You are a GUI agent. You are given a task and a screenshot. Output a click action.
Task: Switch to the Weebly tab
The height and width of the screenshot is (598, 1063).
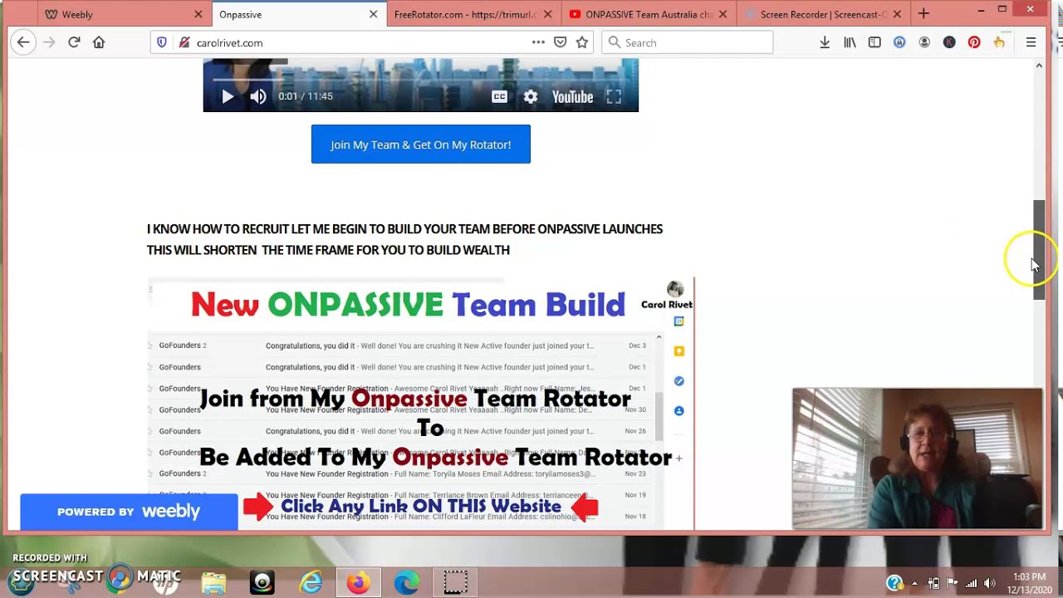pyautogui.click(x=125, y=14)
